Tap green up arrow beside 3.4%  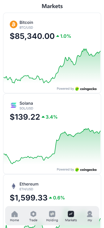tap(43, 117)
